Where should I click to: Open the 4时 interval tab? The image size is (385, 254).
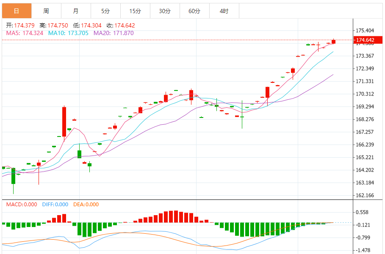tap(224, 11)
